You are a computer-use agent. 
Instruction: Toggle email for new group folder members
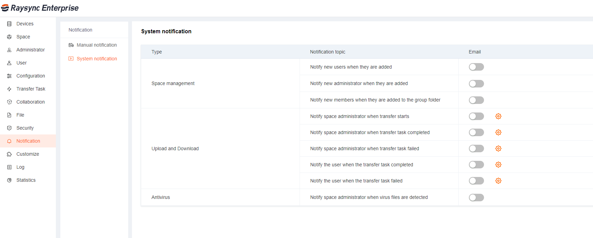point(476,100)
